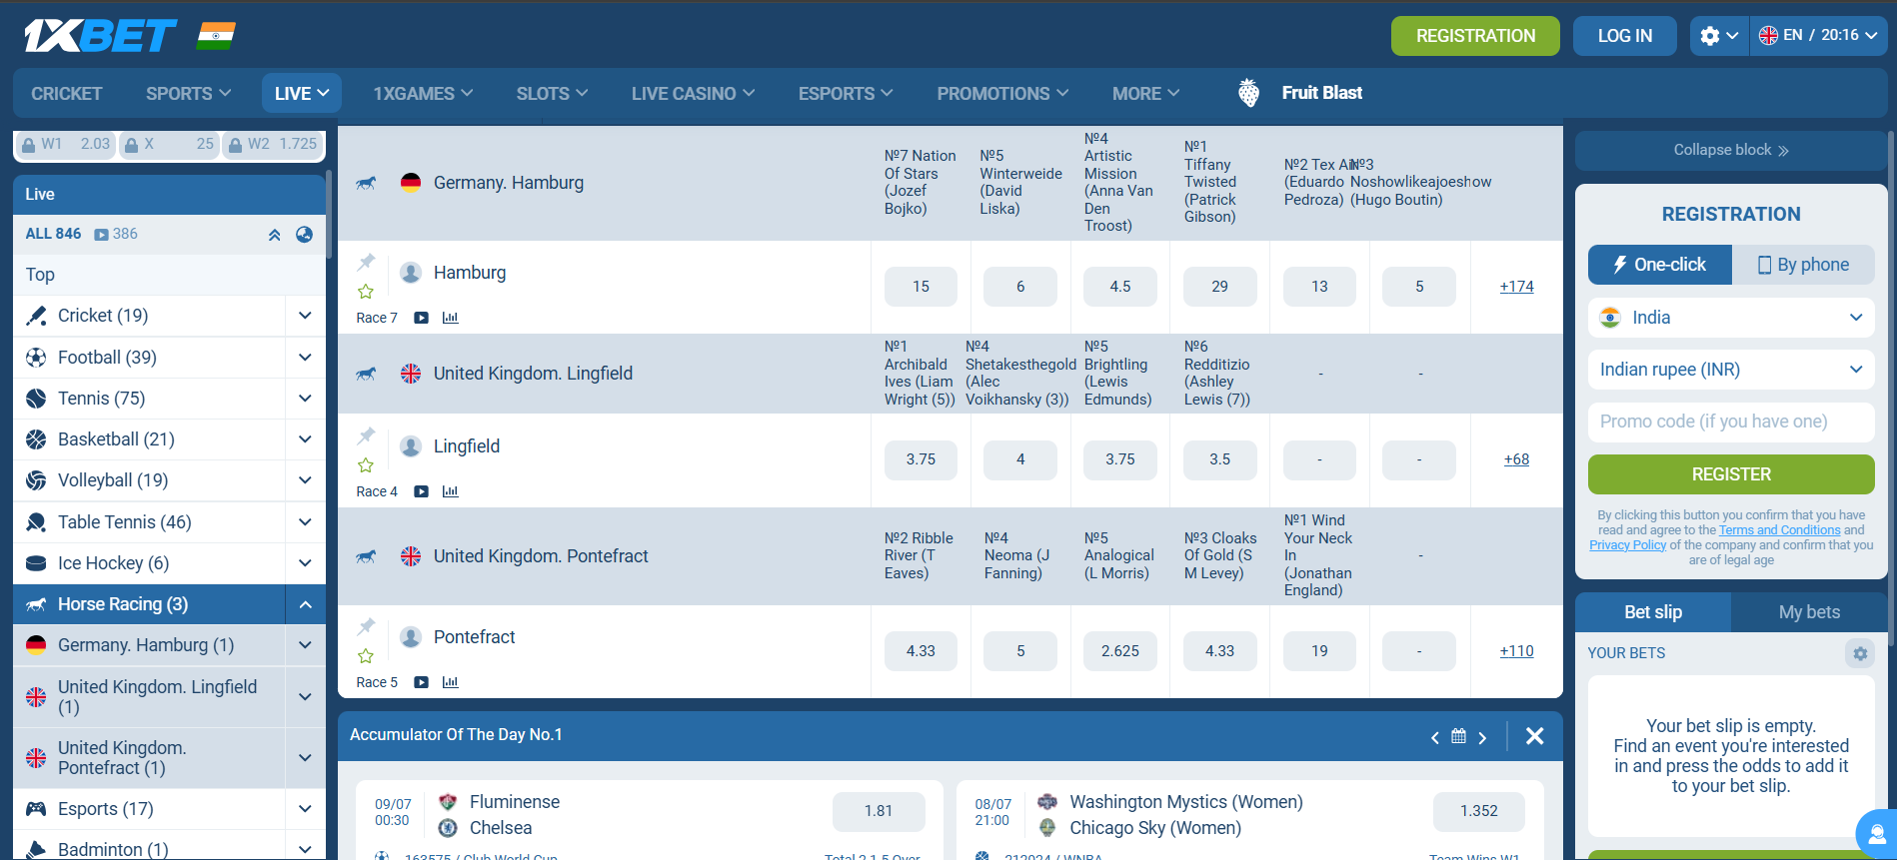Add Hamburg race to favourites star
This screenshot has width=1897, height=860.
coord(366,292)
